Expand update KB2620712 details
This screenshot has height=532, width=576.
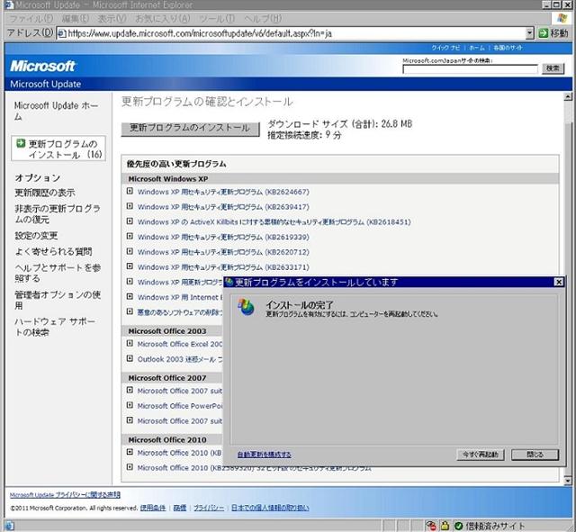[x=130, y=251]
